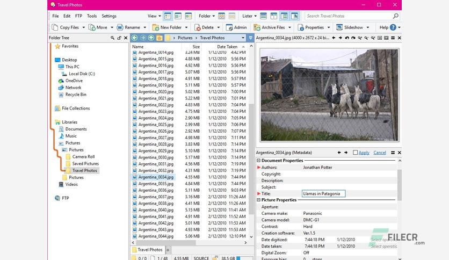Toggle single file display Lister layout
449x260 pixels.
264,16
